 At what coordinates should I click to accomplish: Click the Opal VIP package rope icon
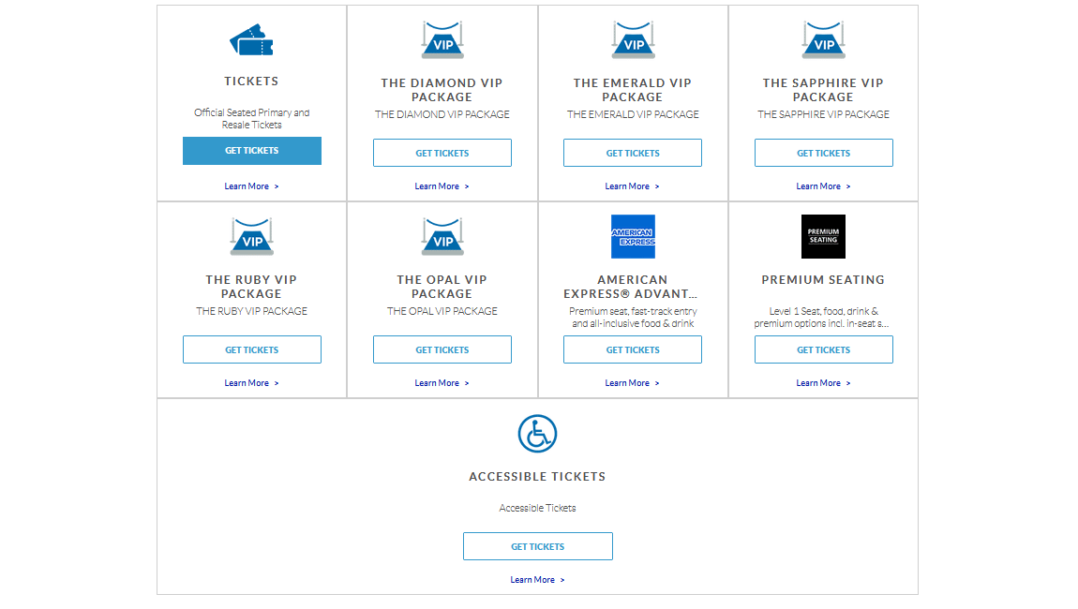pos(442,237)
